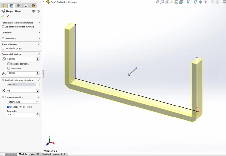226x156 pixels.
Task: Open the Fattore K dropdown
Action: click(x=23, y=84)
